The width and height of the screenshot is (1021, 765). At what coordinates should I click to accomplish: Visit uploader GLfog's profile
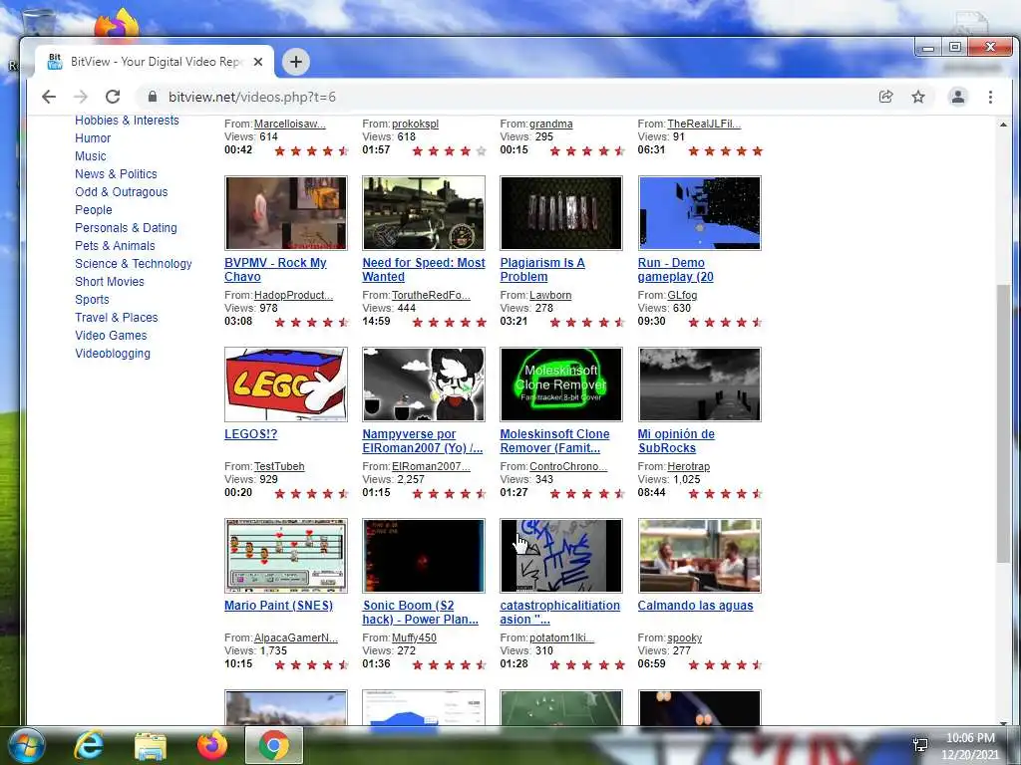click(682, 295)
